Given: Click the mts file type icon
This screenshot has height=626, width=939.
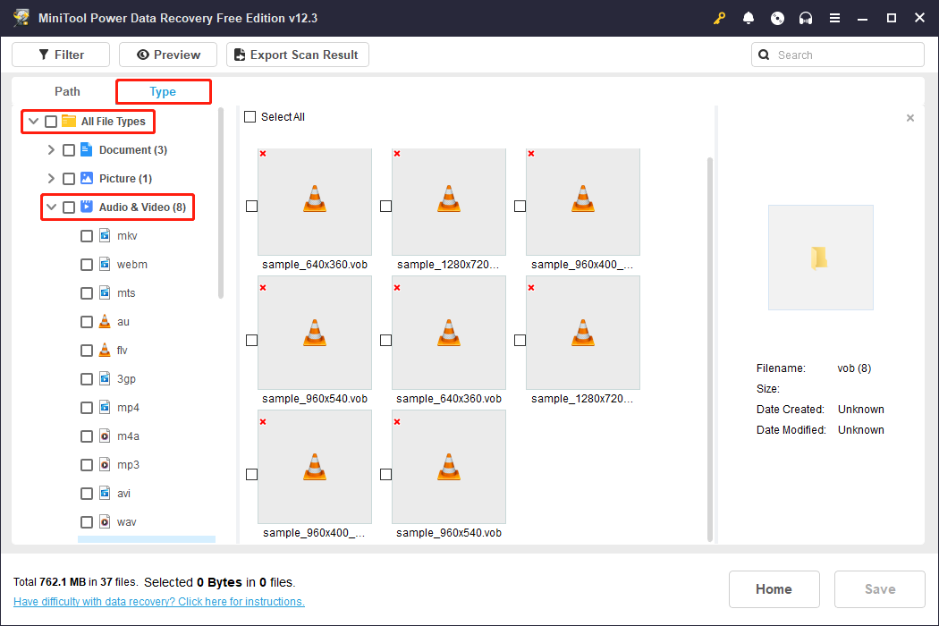Looking at the screenshot, I should click(105, 293).
